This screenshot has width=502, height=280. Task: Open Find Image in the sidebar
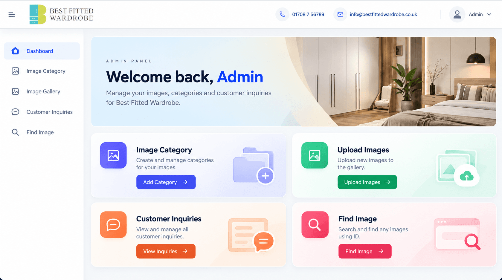coord(42,132)
